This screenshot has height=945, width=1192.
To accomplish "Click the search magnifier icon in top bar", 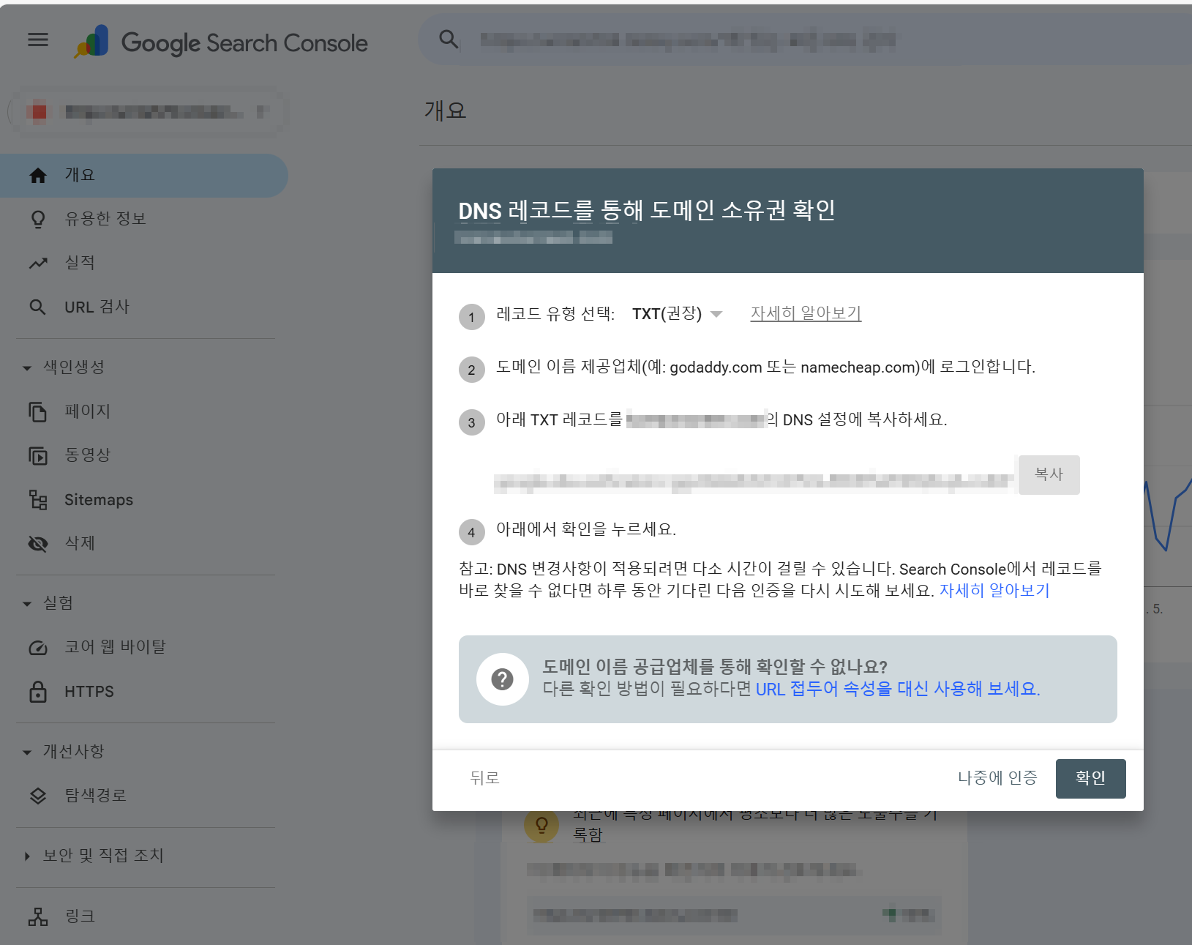I will point(449,40).
